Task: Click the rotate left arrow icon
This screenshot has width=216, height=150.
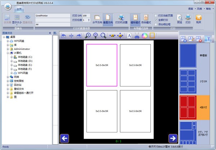Action: pos(64,36)
